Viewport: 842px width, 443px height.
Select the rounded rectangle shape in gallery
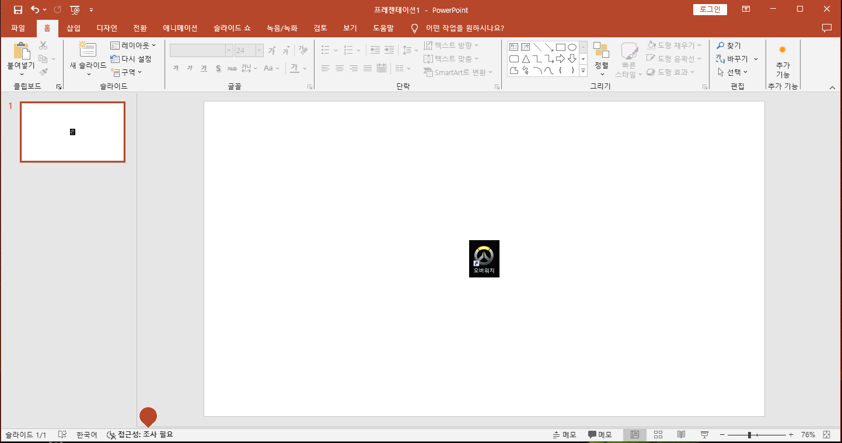coord(514,59)
